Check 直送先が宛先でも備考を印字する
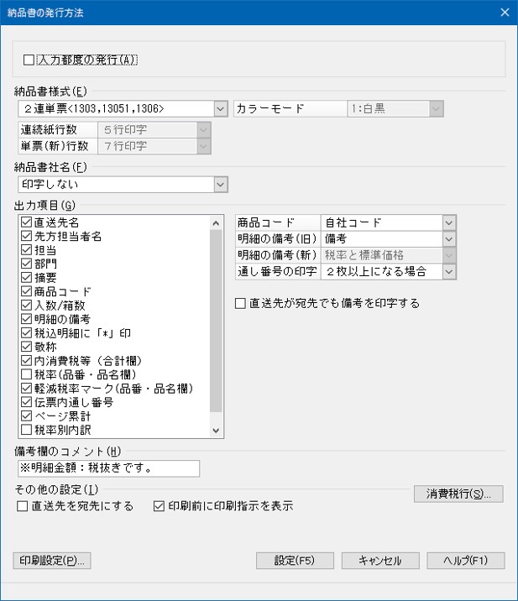The width and height of the screenshot is (518, 601). click(241, 303)
